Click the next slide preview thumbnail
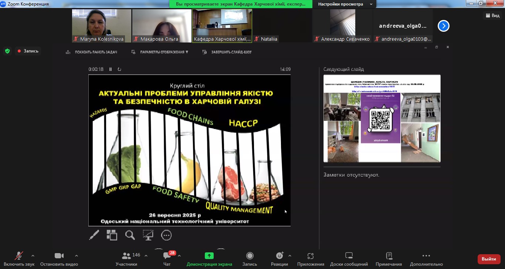Image resolution: width=505 pixels, height=269 pixels. click(382, 118)
